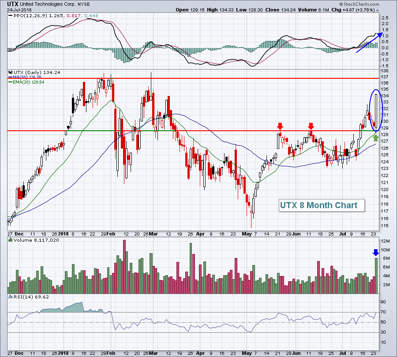Click the Volume 8,117,020 panel label
The height and width of the screenshot is (357, 397).
click(36, 240)
